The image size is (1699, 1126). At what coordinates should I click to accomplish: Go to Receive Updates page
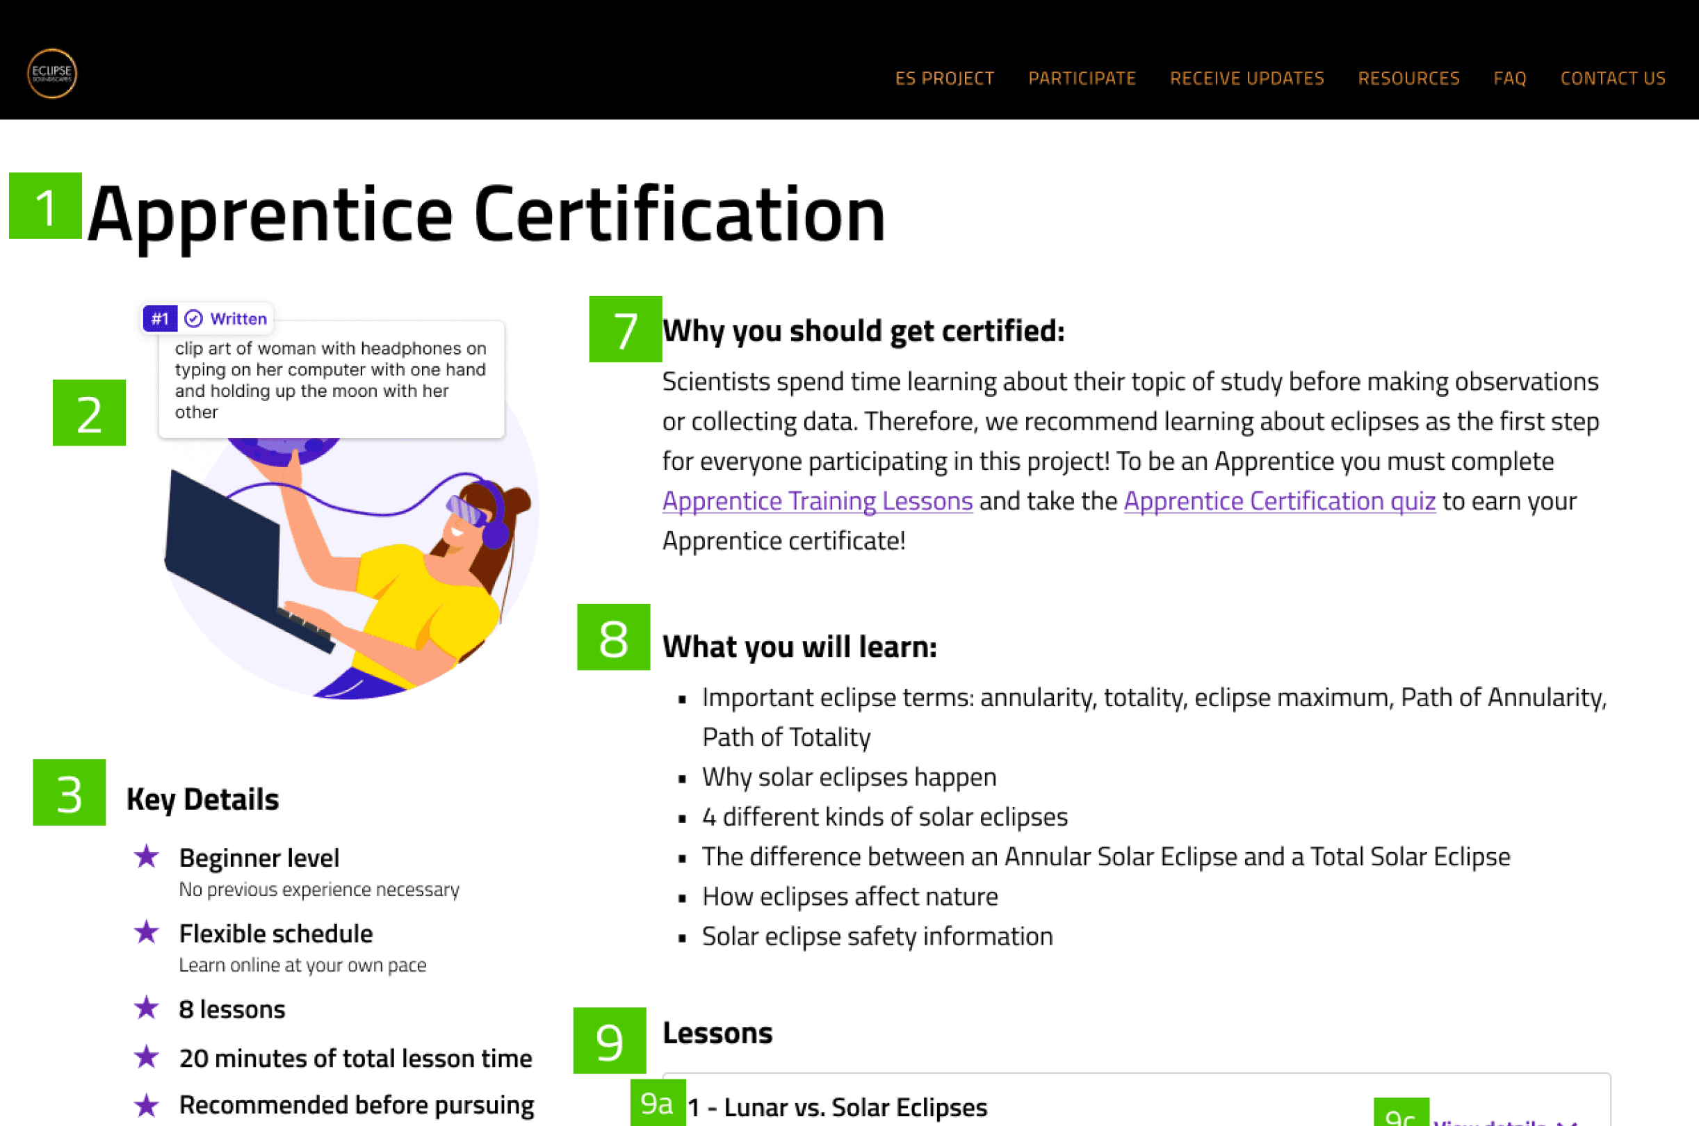[x=1246, y=79]
